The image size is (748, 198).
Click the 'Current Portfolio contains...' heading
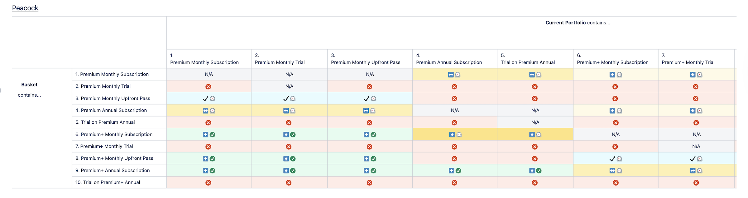click(x=578, y=23)
